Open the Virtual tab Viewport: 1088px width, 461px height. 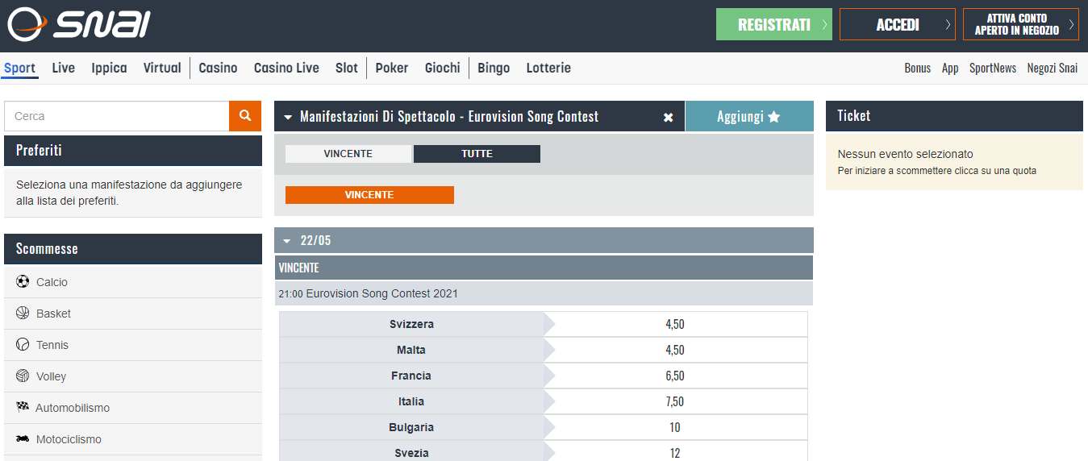tap(162, 69)
